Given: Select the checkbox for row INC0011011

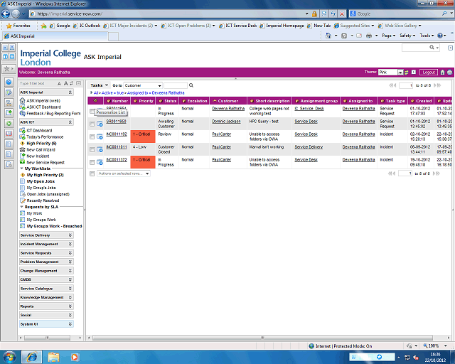Looking at the screenshot, I should coord(92,149).
